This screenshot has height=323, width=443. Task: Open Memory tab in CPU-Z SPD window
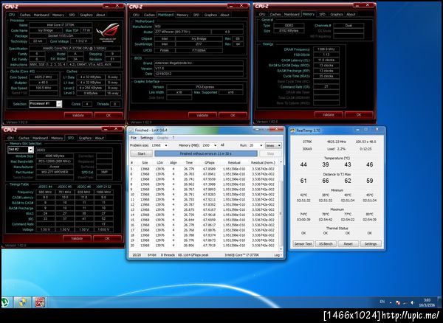(57, 138)
